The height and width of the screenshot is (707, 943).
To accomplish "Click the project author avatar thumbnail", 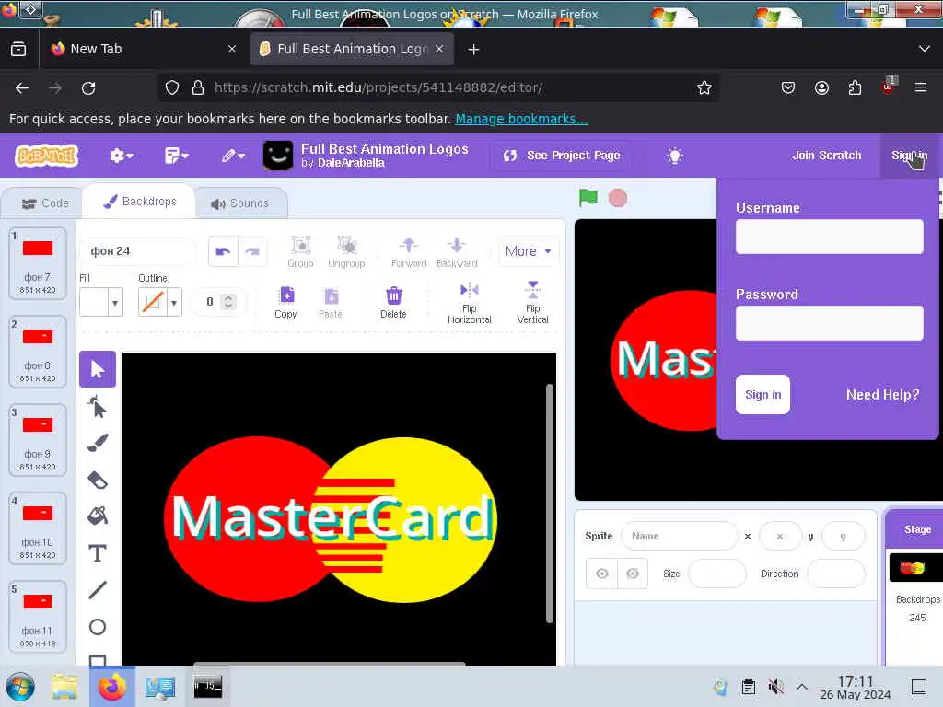I will [278, 156].
